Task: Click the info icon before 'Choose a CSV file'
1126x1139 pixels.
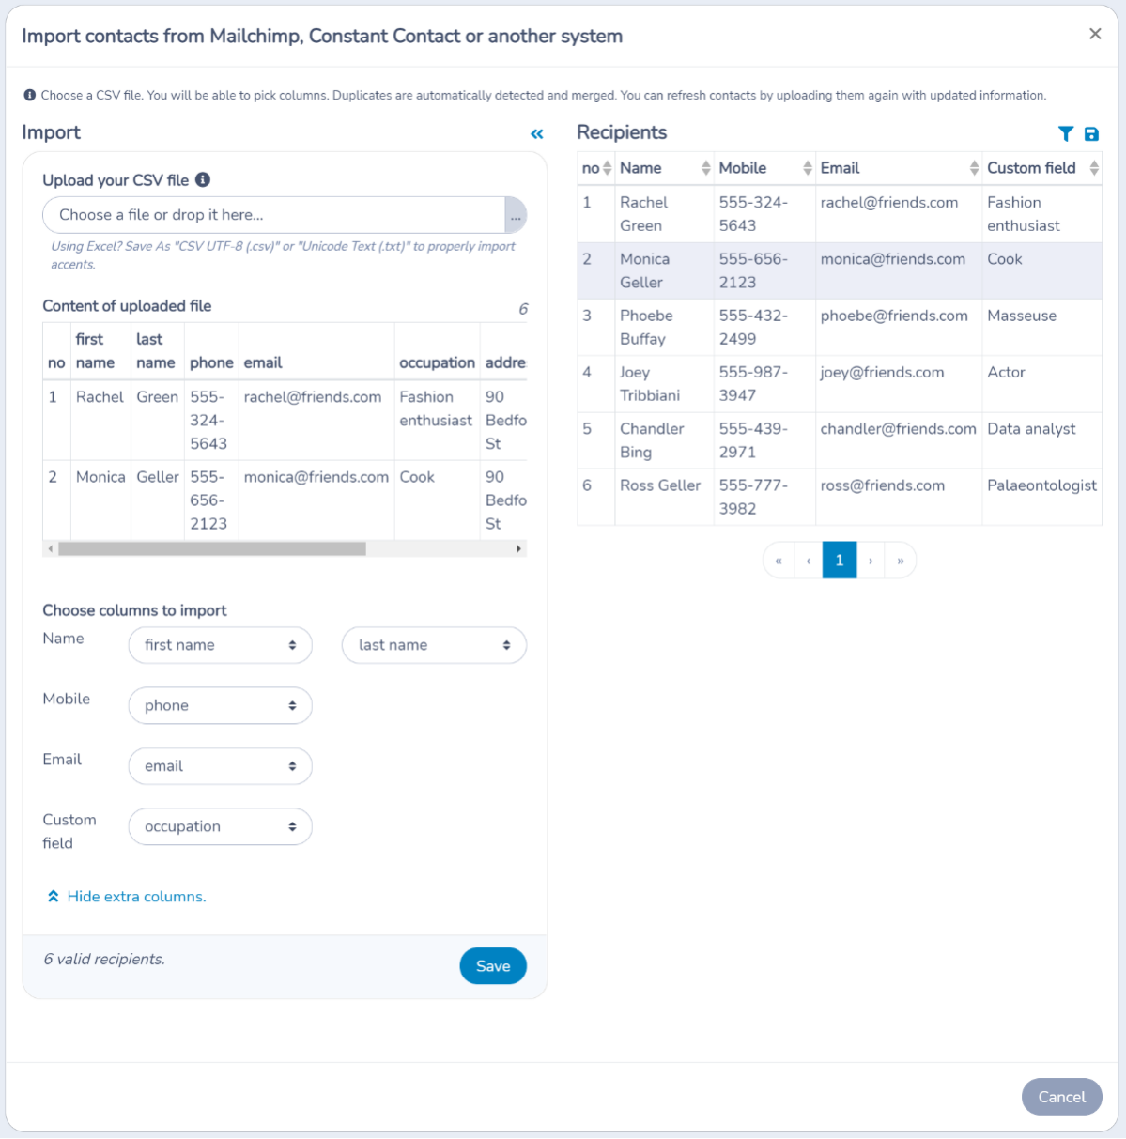Action: click(30, 95)
